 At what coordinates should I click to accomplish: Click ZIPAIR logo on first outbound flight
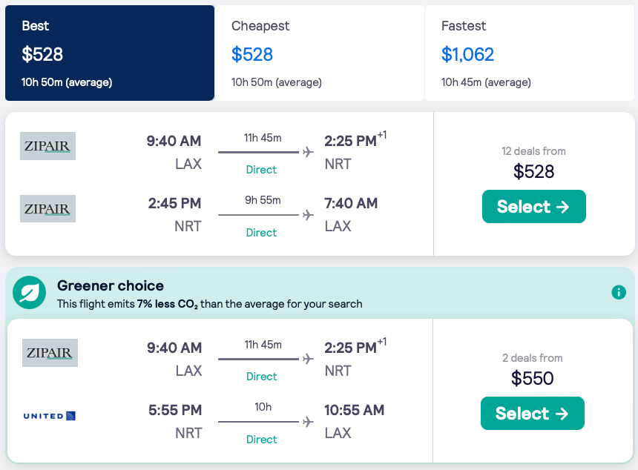click(x=48, y=146)
